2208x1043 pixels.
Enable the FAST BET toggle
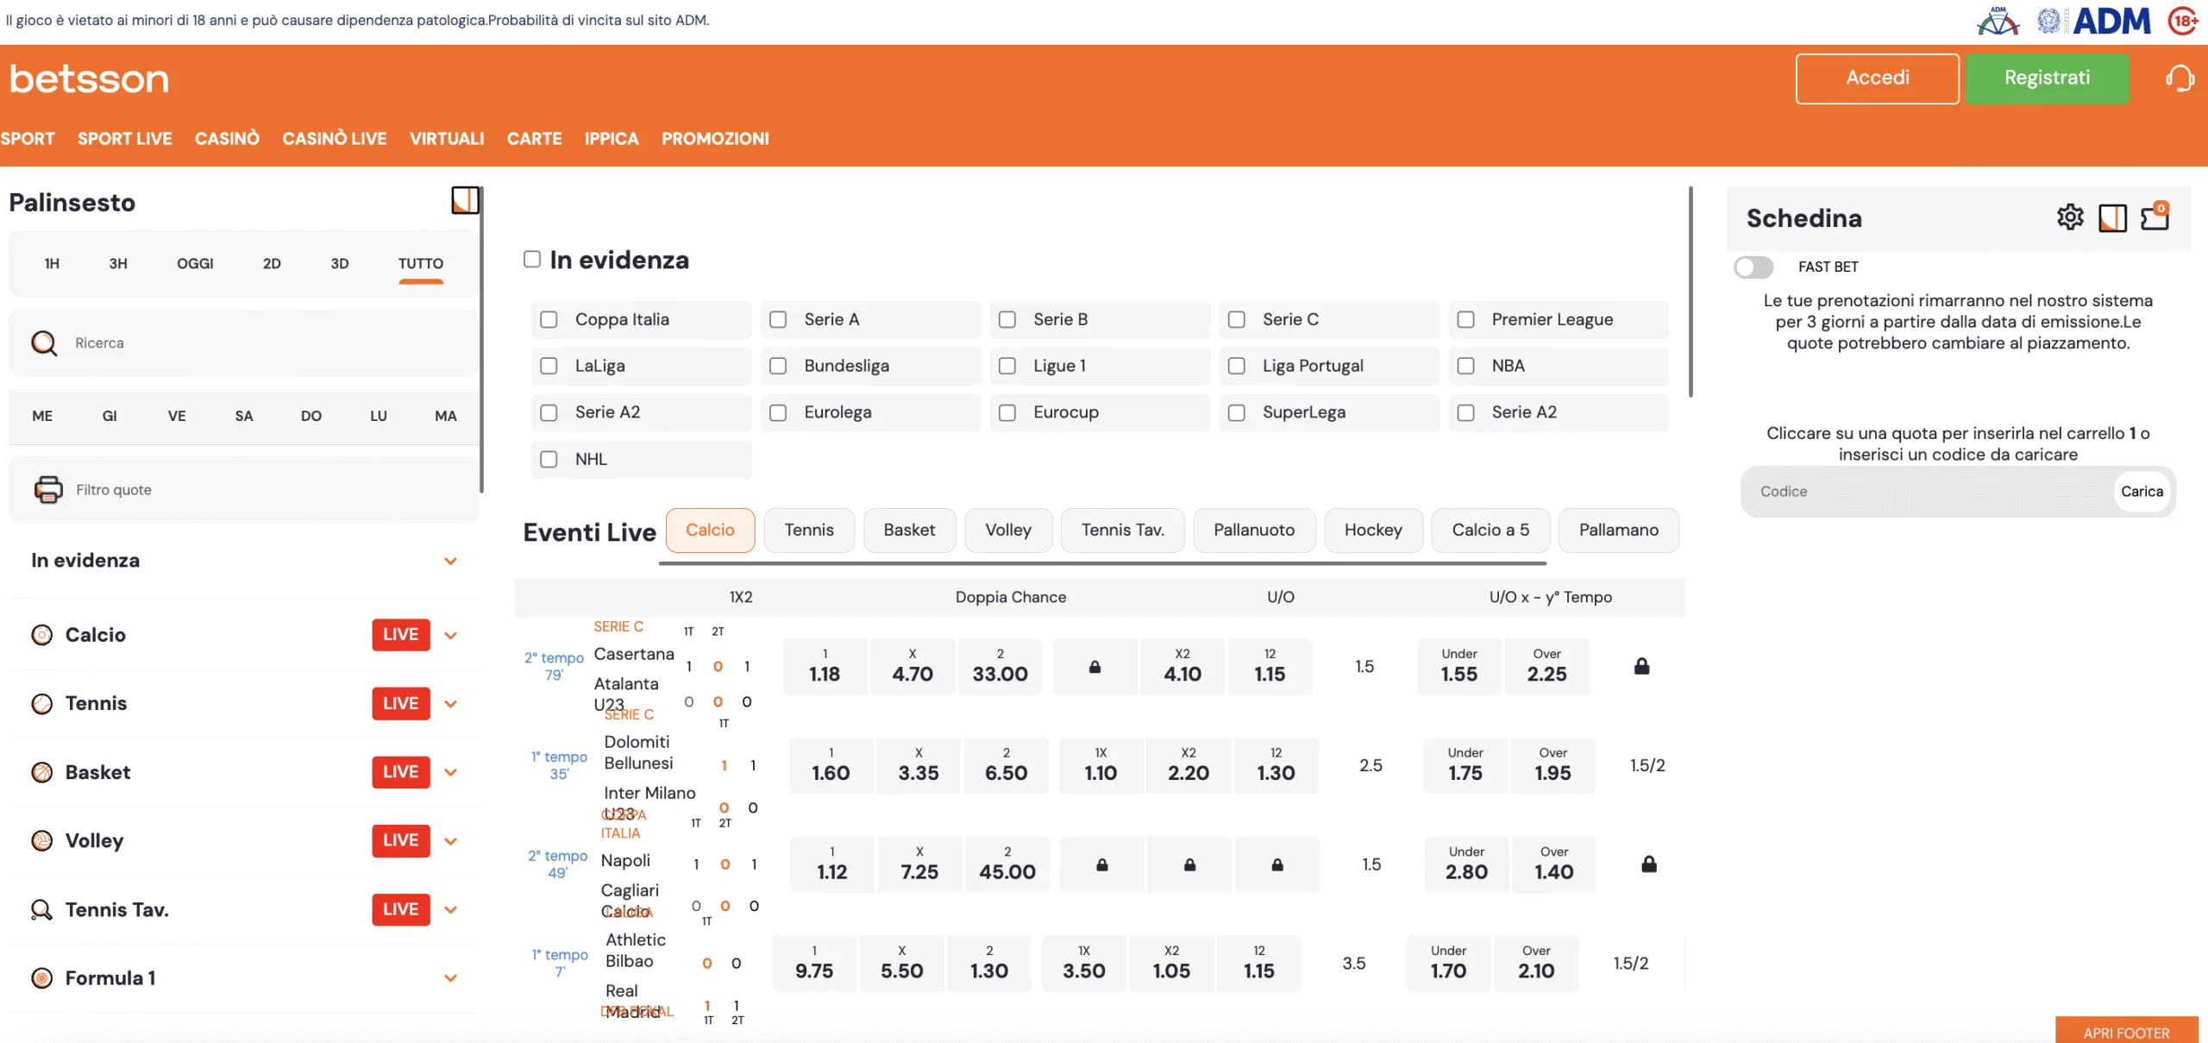pyautogui.click(x=1754, y=267)
